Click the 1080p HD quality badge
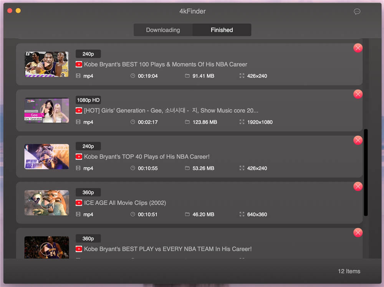This screenshot has height=287, width=384. tap(88, 100)
